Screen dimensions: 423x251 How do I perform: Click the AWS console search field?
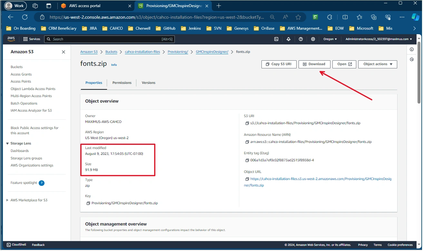click(x=109, y=39)
